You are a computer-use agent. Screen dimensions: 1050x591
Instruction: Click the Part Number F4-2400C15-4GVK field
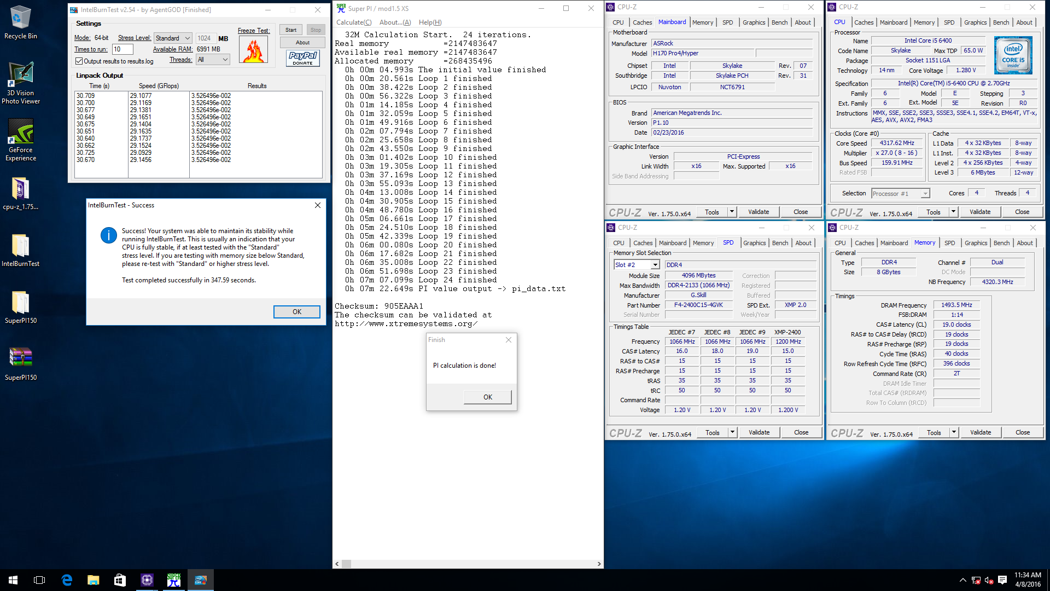point(698,305)
